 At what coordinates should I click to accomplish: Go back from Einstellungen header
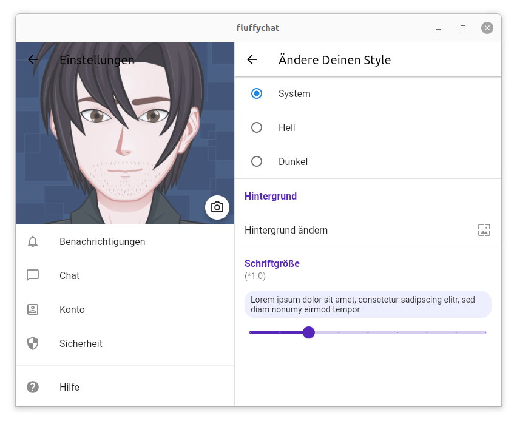point(33,59)
